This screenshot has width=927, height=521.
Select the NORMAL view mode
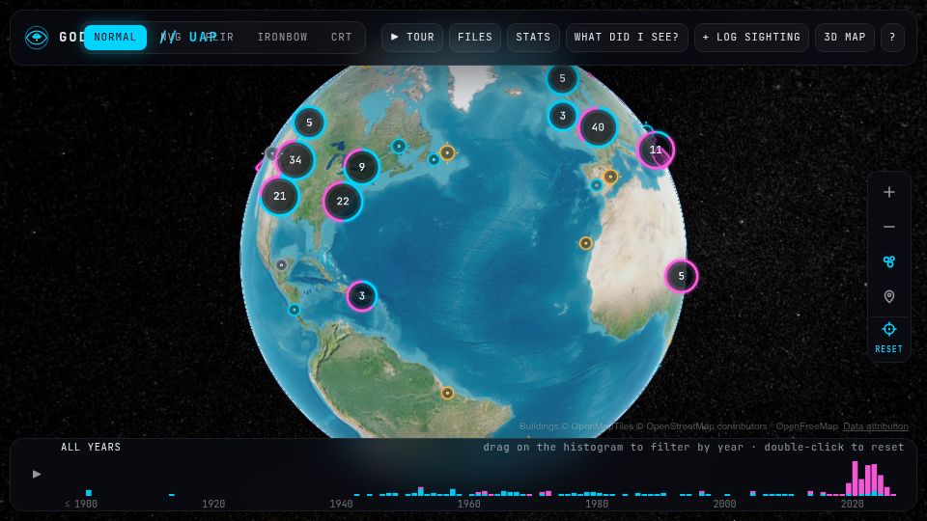pyautogui.click(x=115, y=38)
